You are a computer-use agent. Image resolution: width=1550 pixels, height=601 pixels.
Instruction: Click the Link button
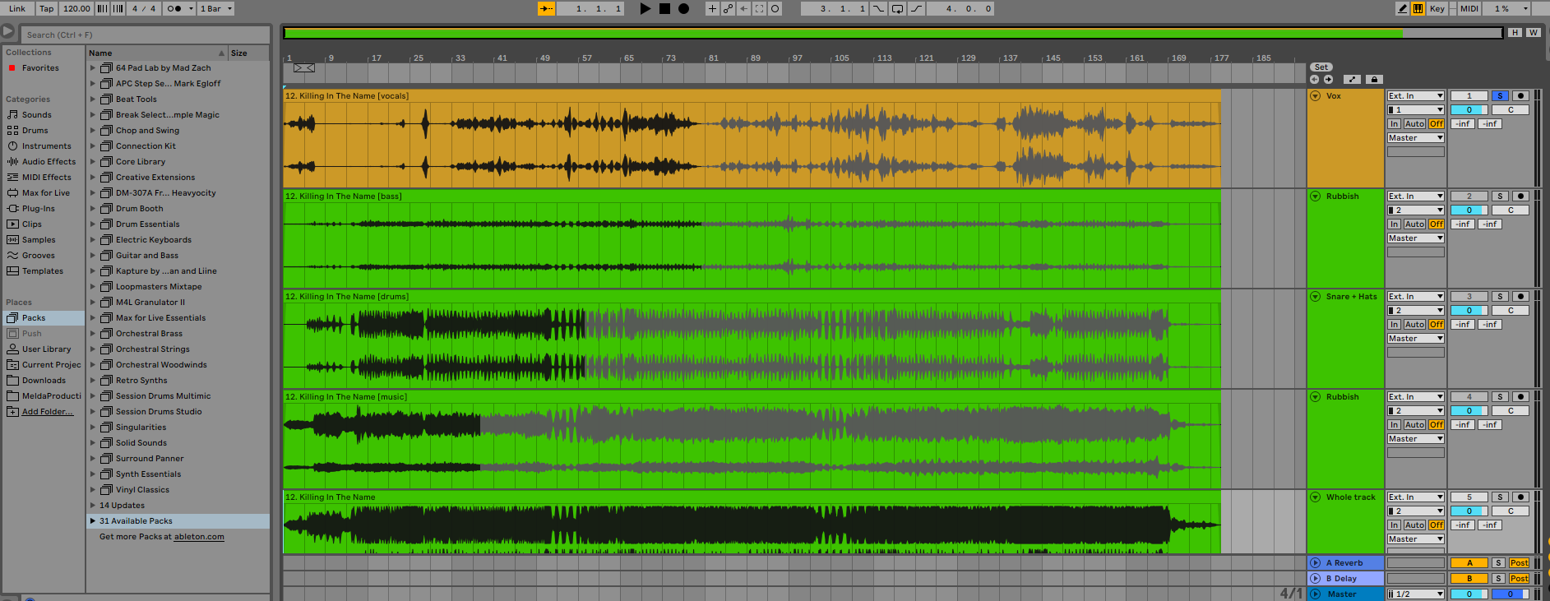(x=17, y=8)
